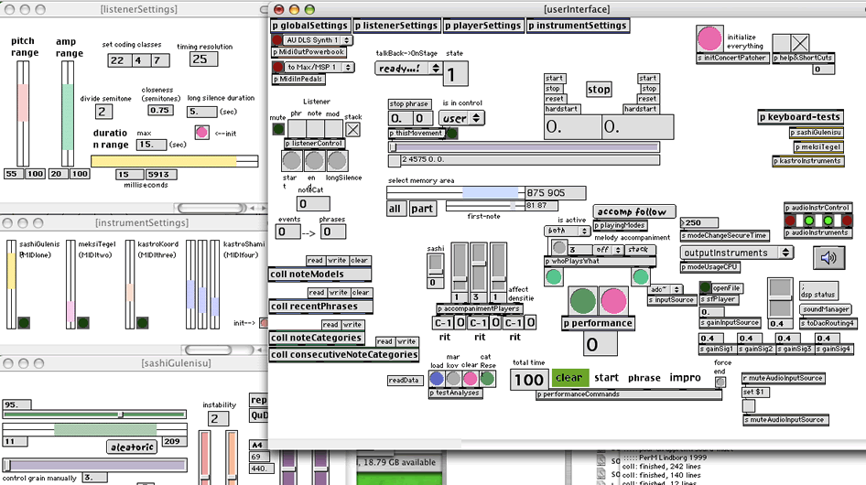Click the dark green button beside openFile
This screenshot has height=485, width=866.
tap(705, 287)
